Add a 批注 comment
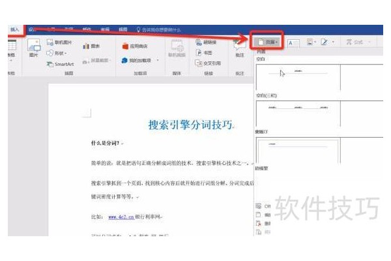Viewport: 391px width, 261px height. click(x=240, y=48)
